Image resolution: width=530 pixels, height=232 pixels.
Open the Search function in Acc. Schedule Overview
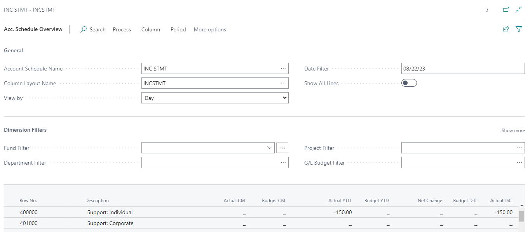pyautogui.click(x=93, y=29)
